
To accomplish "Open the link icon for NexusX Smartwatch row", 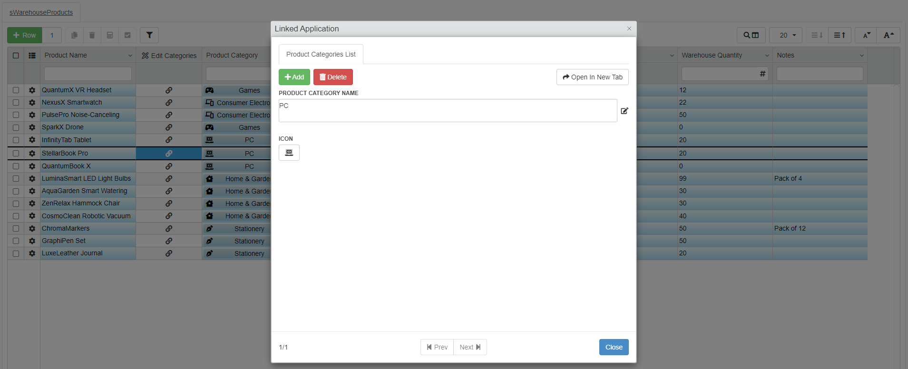I will pyautogui.click(x=169, y=103).
